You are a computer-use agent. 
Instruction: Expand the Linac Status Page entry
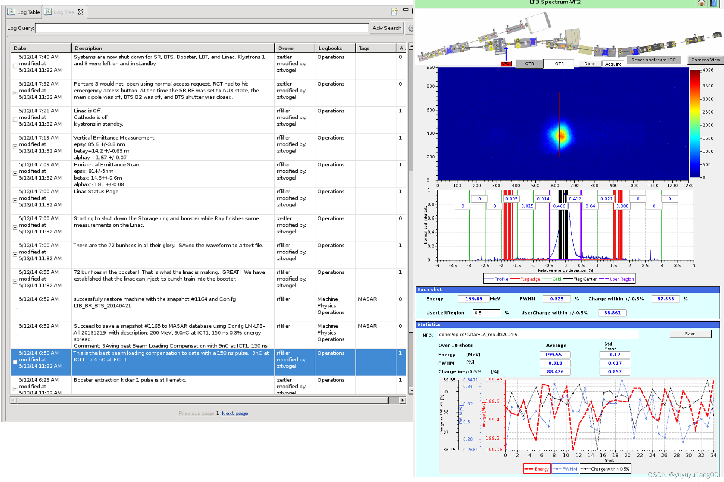15,200
